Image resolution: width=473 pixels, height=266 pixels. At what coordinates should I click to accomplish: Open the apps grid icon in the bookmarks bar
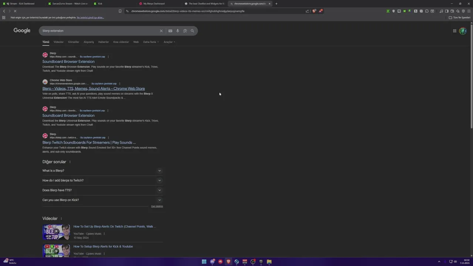tap(4, 17)
